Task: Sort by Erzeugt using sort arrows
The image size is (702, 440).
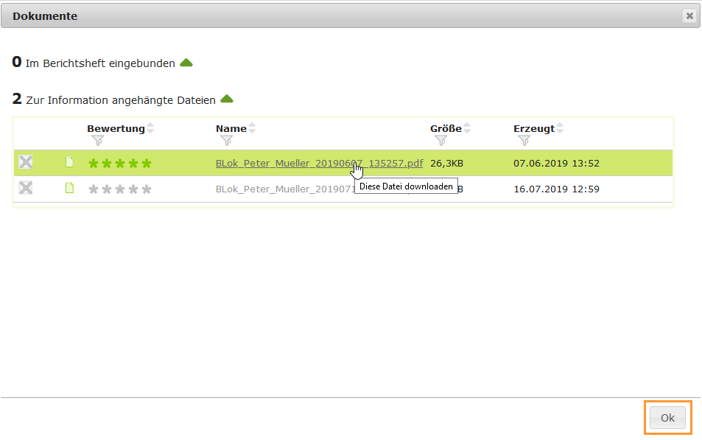Action: [x=560, y=128]
